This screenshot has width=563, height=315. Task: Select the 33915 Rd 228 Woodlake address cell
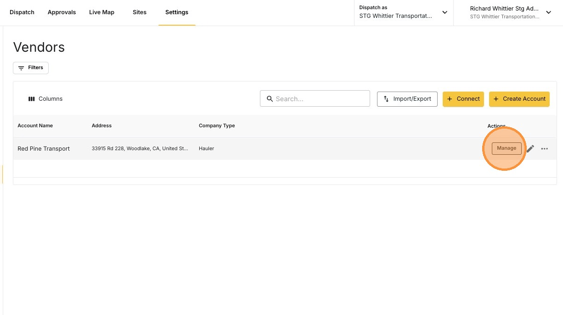pos(140,148)
